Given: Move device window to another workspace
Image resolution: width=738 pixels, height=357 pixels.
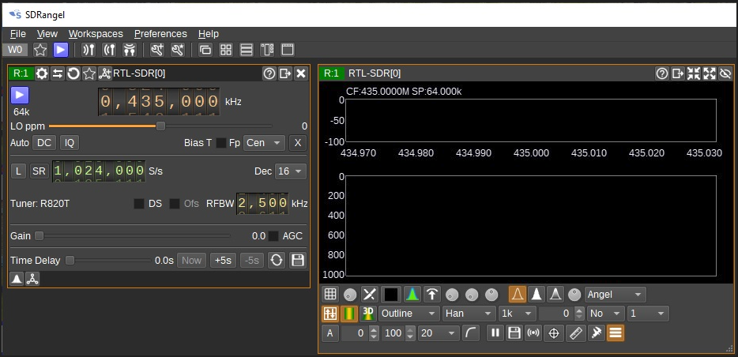Looking at the screenshot, I should tap(284, 73).
